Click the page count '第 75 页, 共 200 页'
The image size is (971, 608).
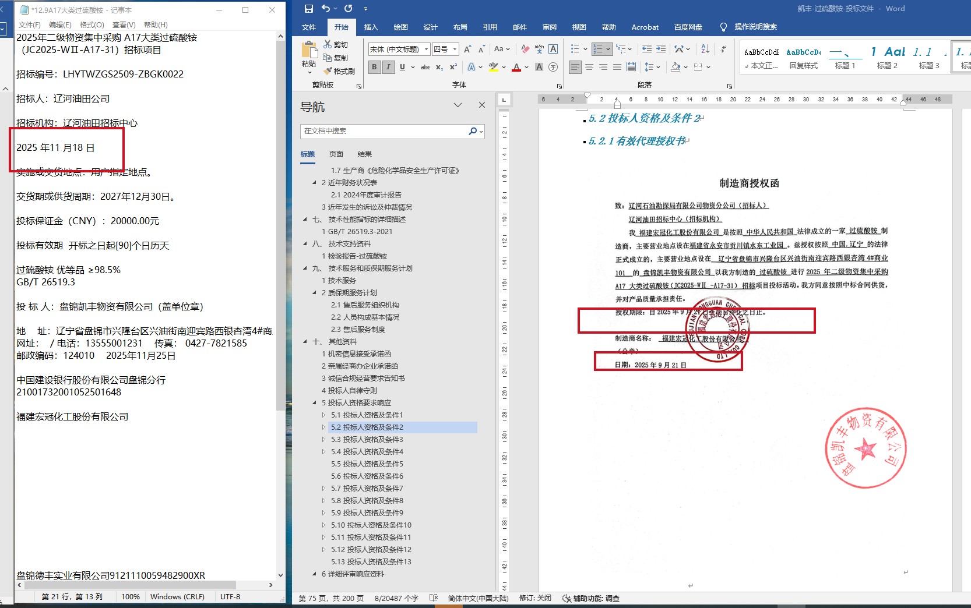(x=332, y=598)
